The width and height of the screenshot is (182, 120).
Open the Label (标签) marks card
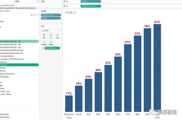(57, 36)
